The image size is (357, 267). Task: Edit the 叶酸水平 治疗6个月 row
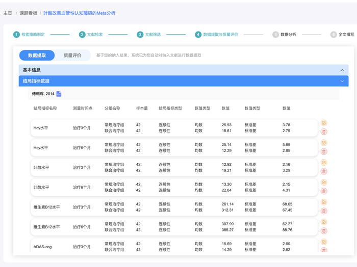coord(324,183)
